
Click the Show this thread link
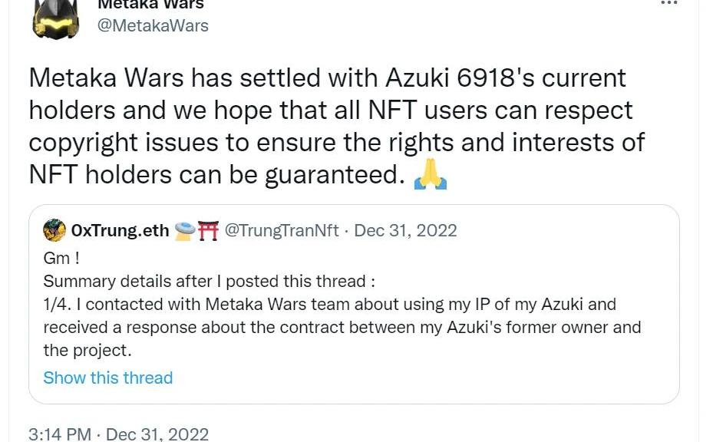(108, 378)
